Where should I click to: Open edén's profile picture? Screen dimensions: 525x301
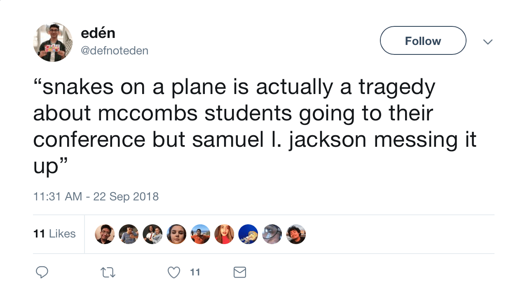53,42
